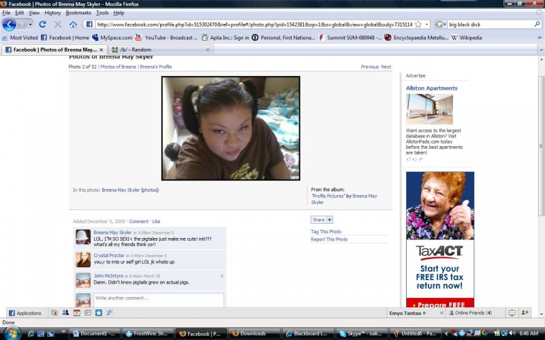Click the Advertise link
The image size is (545, 340).
(x=416, y=75)
